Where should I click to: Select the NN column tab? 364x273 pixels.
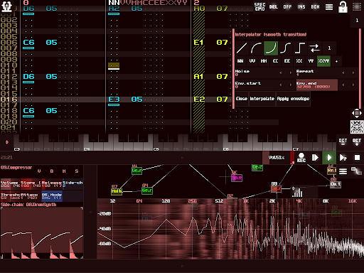pyautogui.click(x=240, y=61)
